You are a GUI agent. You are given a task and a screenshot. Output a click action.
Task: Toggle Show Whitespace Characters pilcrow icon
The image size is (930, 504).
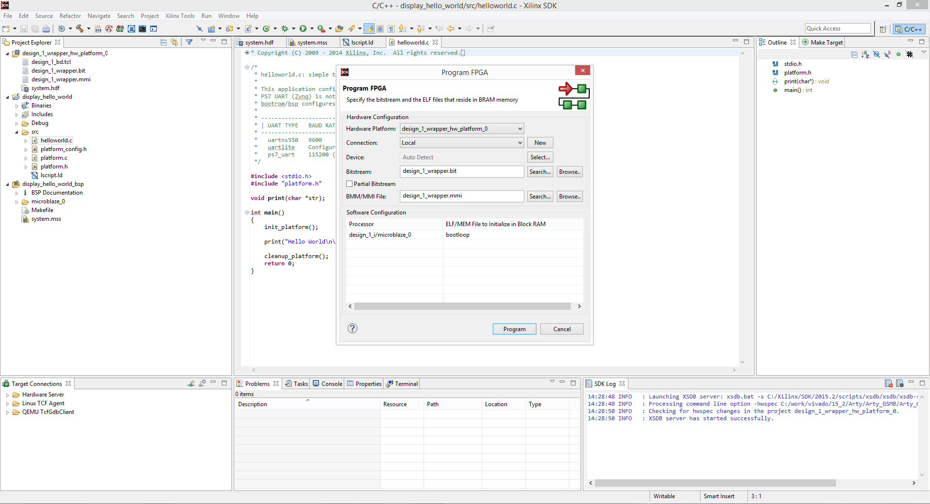pos(391,29)
